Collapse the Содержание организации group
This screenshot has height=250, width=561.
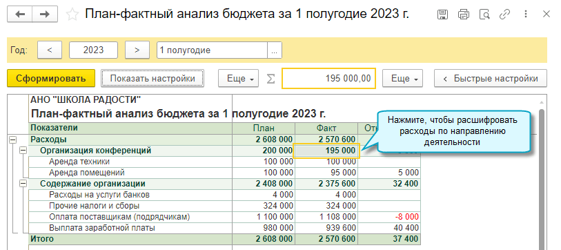point(23,184)
